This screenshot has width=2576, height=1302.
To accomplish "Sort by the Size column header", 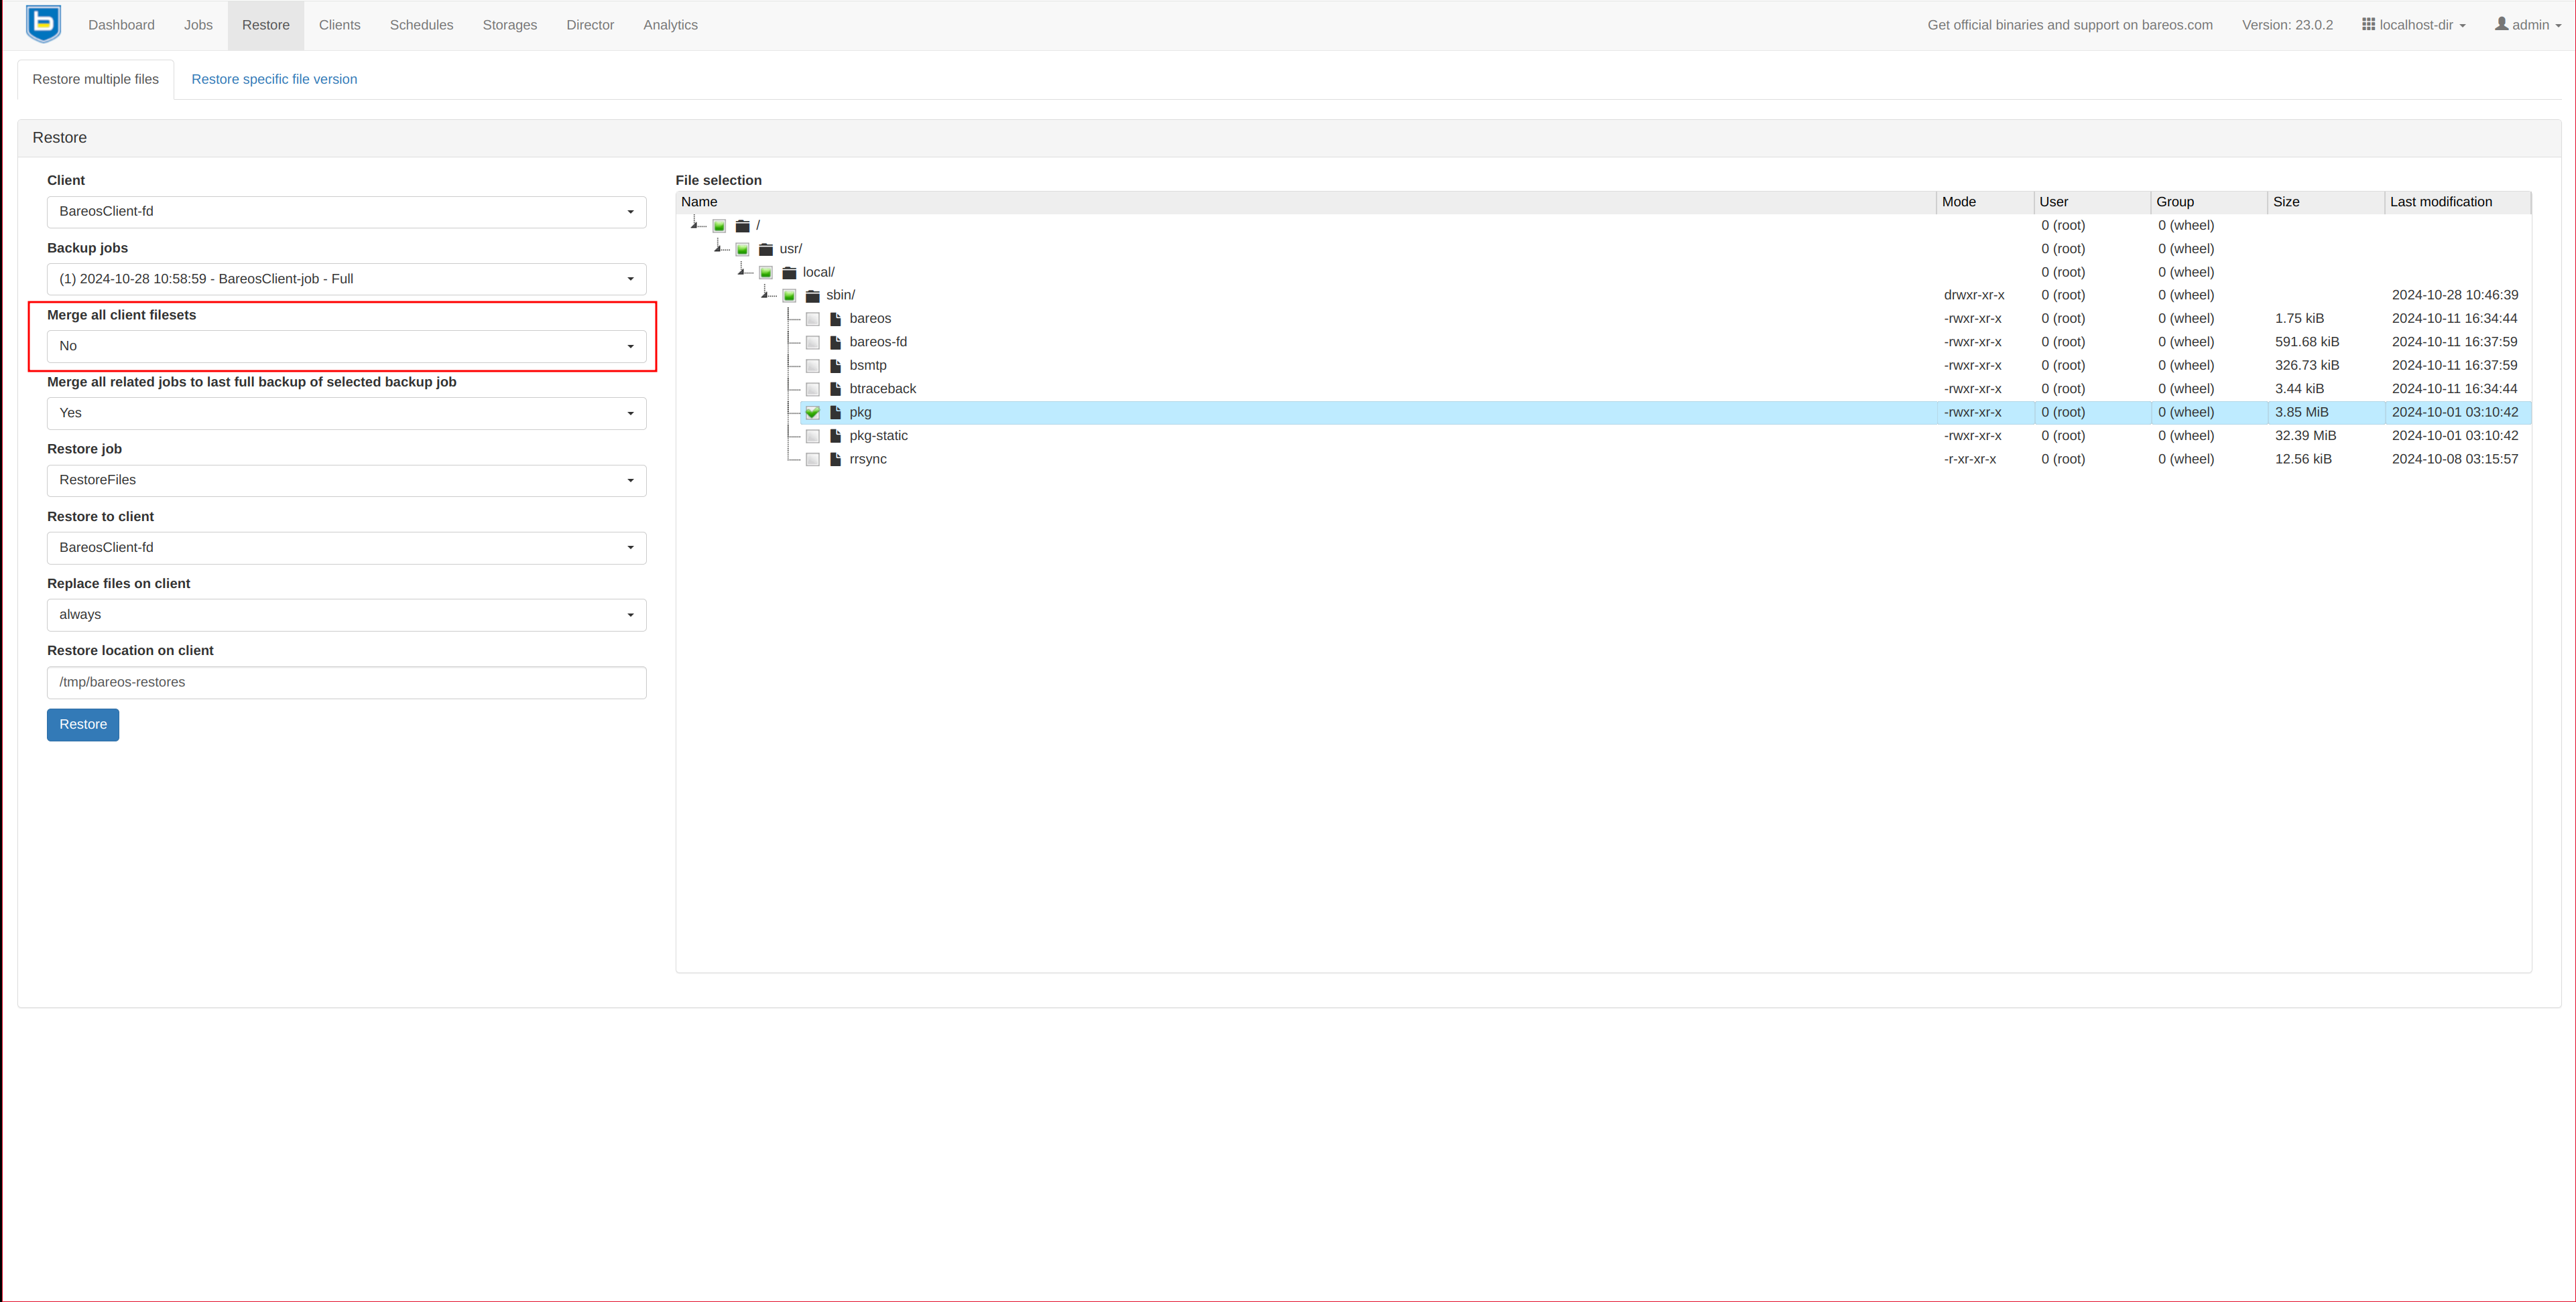I will (2286, 202).
